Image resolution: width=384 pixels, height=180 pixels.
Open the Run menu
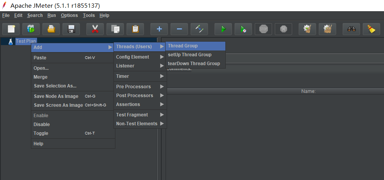tap(52, 15)
